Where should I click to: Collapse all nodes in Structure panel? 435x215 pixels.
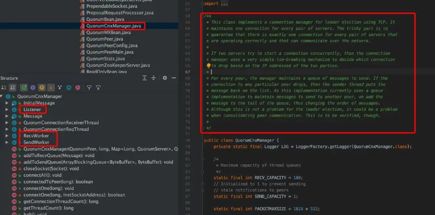[x=153, y=78]
